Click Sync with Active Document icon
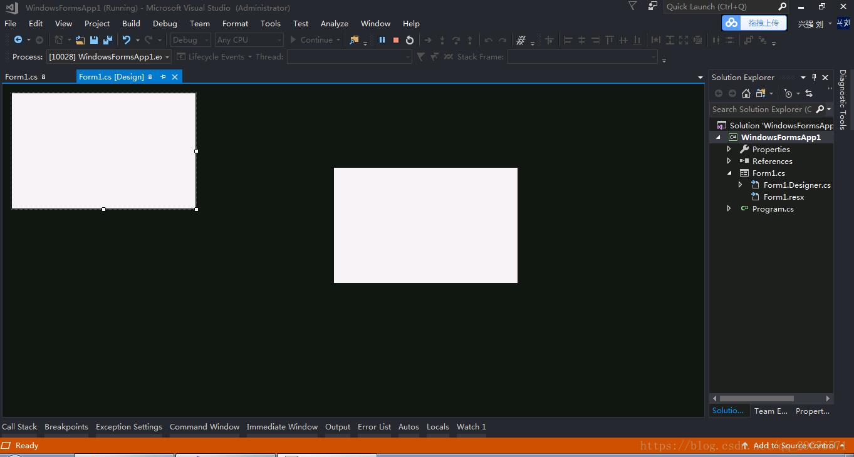854x457 pixels. tap(809, 93)
